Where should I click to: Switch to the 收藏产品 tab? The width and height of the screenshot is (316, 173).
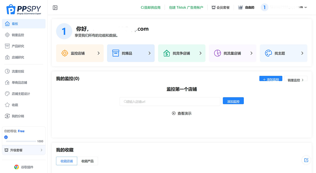[x=87, y=161]
